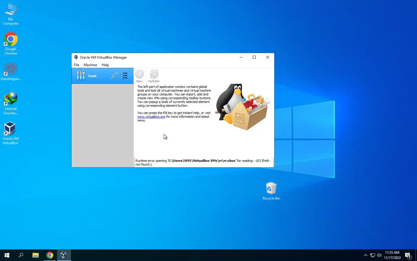The image size is (417, 261).
Task: Click the volume speaker tray icon
Action: tap(379, 255)
